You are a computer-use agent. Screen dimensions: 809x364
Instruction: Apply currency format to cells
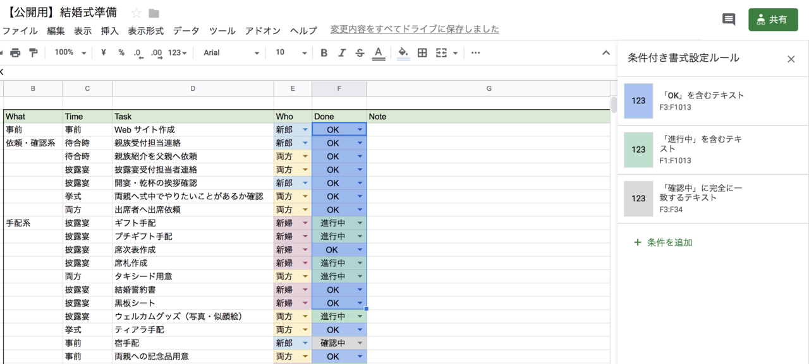click(103, 52)
